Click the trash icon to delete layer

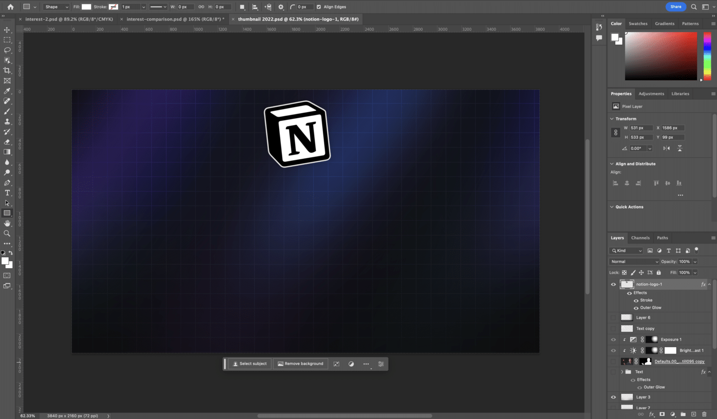pos(704,414)
